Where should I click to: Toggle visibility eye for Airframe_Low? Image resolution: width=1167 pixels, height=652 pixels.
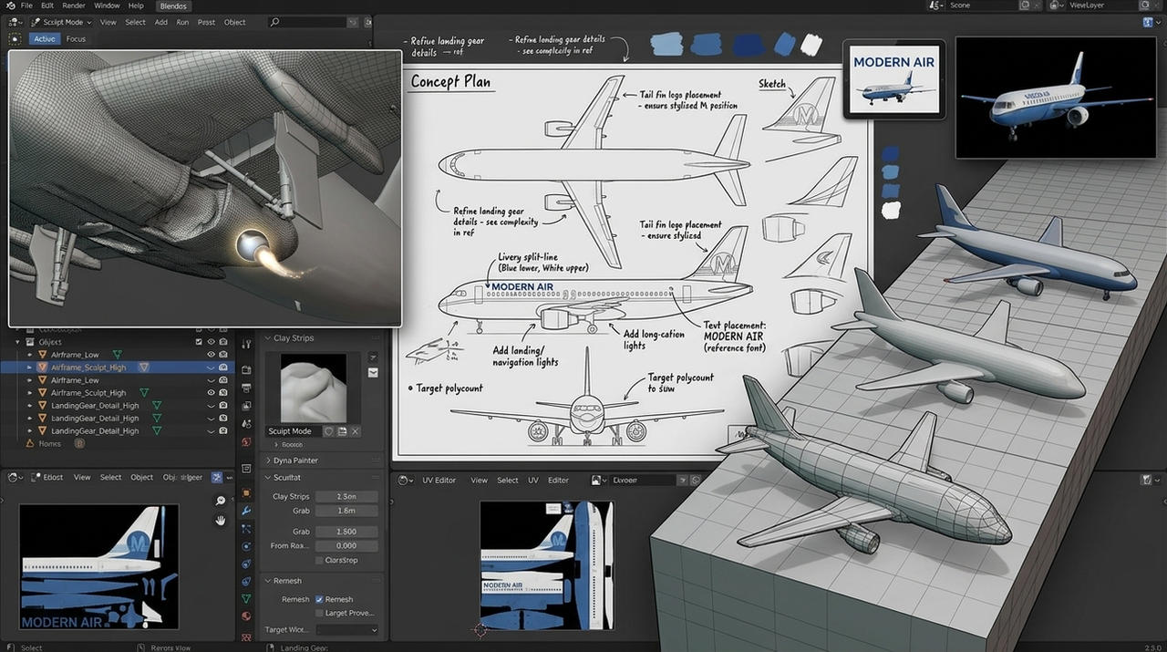tap(211, 355)
